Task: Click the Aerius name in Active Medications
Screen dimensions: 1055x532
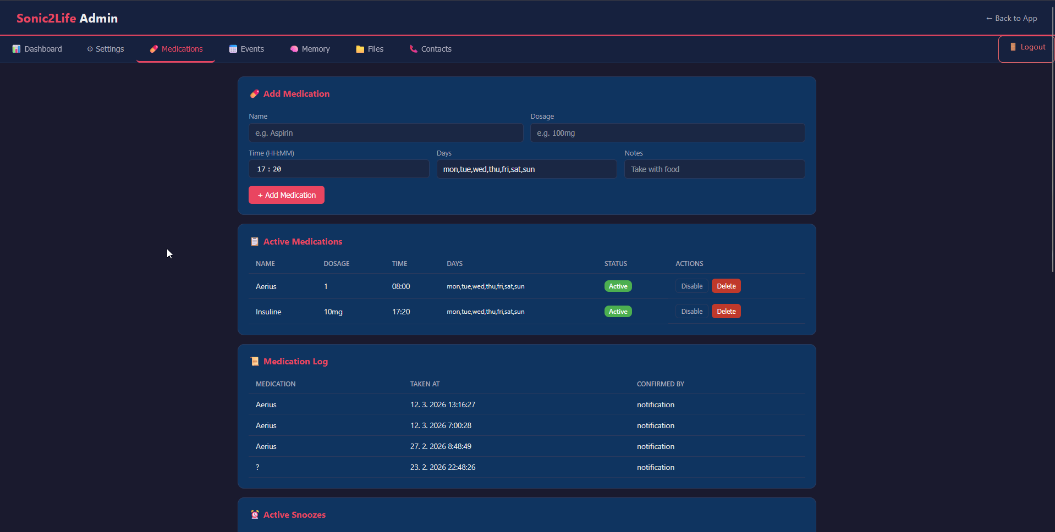Action: tap(266, 286)
